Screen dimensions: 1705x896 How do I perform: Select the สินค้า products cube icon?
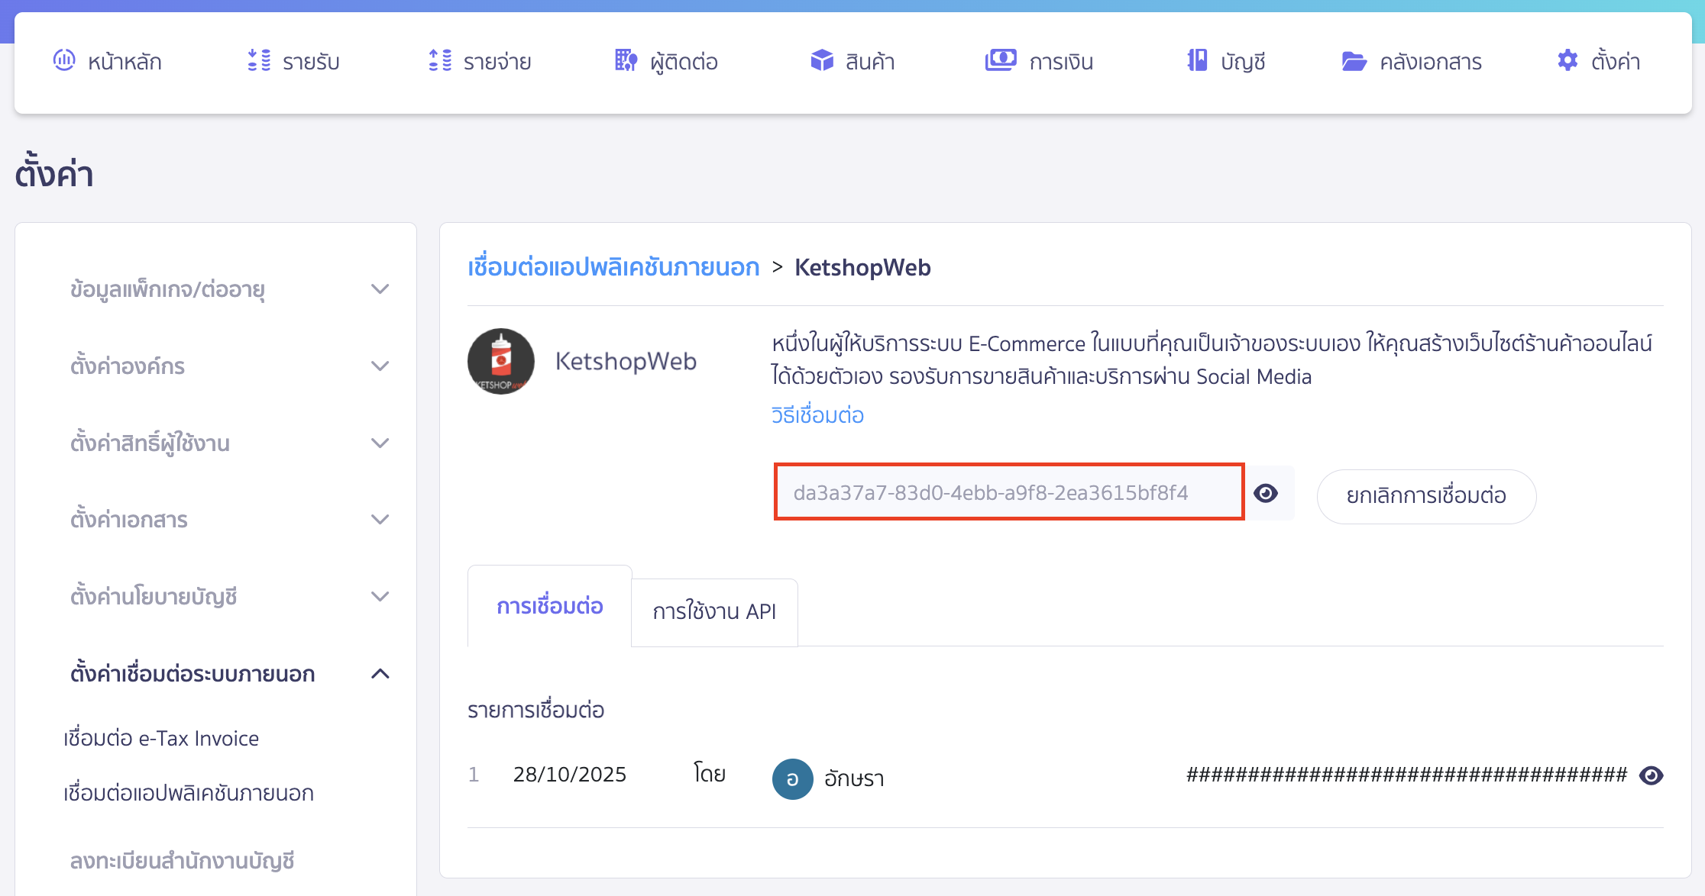pyautogui.click(x=821, y=60)
